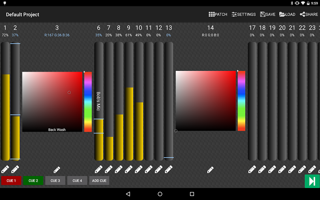Choose a hue on channel 3 hue strip
The height and width of the screenshot is (200, 320).
[88, 102]
